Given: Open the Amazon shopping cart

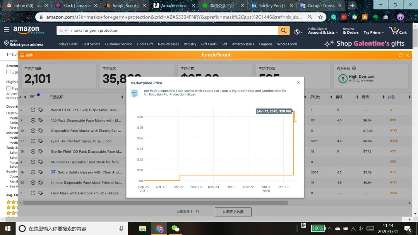Looking at the screenshot, I should point(398,31).
